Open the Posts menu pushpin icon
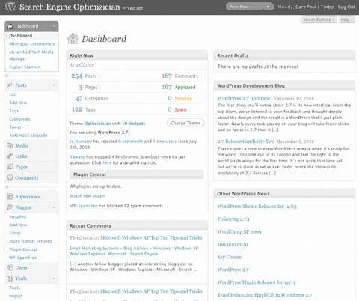359x301 pixels. 10,85
